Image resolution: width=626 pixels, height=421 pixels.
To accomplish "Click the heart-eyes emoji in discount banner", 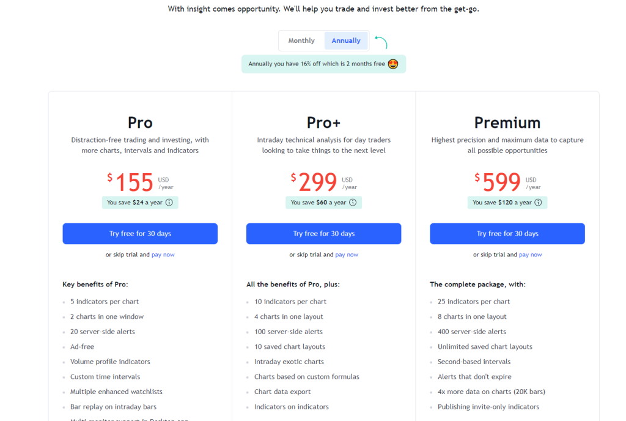I will (393, 64).
